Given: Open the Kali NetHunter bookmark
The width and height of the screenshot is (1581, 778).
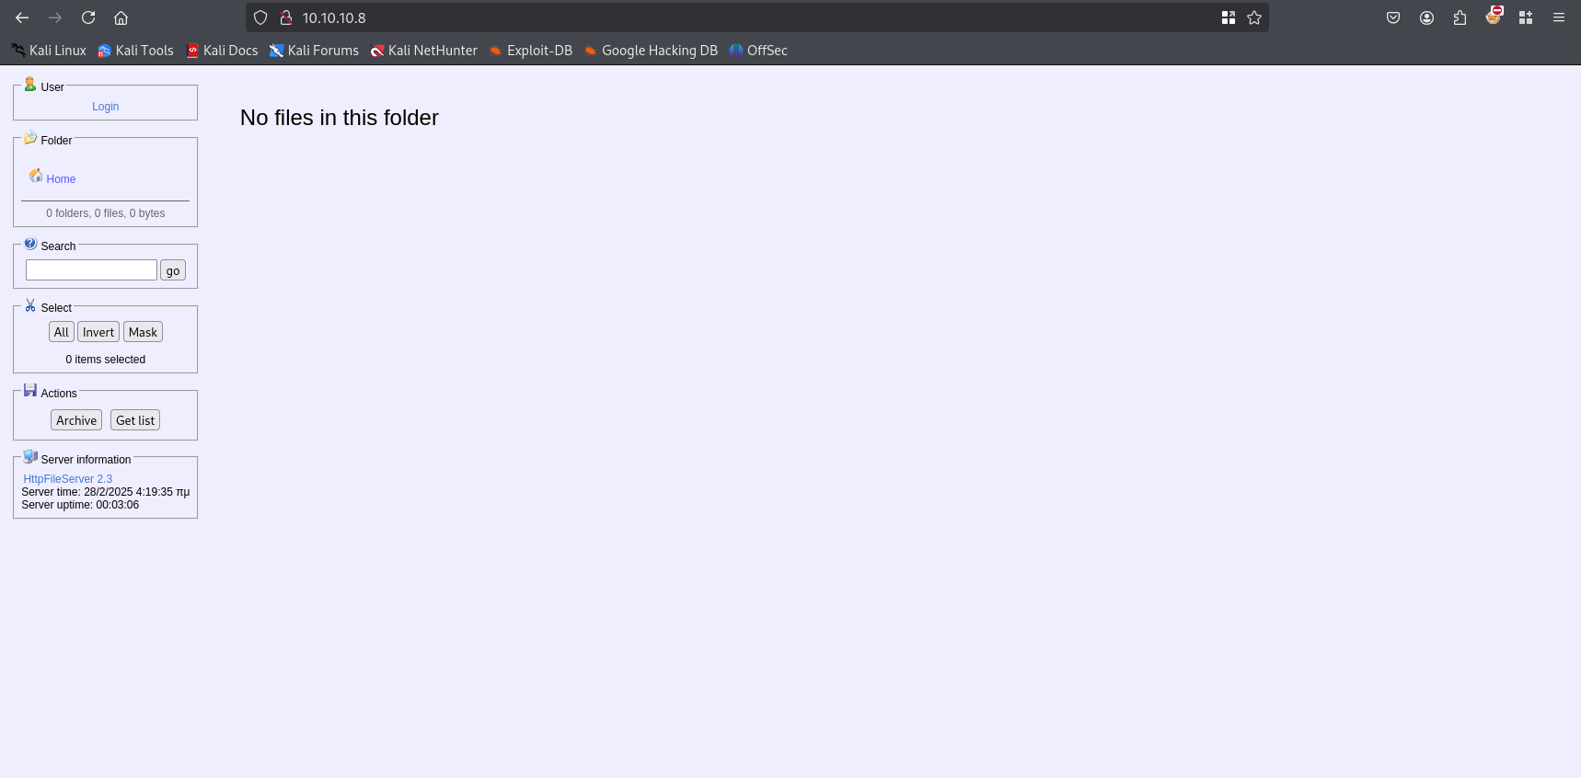Looking at the screenshot, I should (423, 51).
